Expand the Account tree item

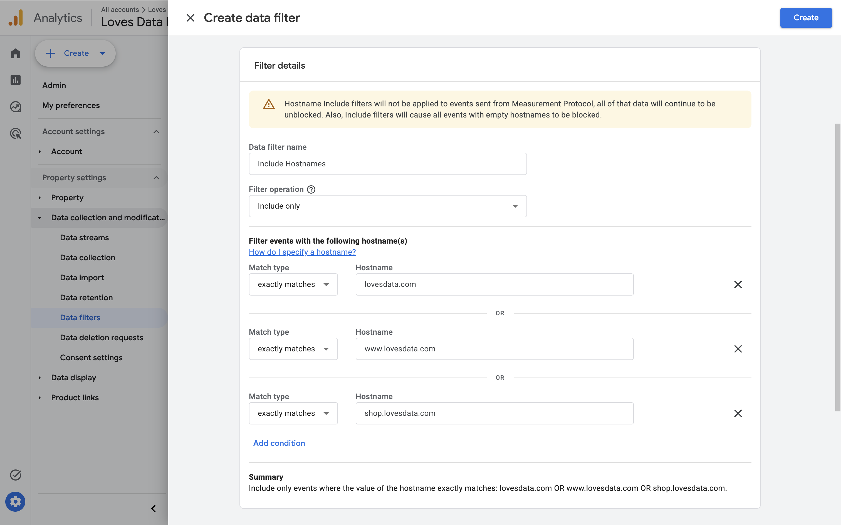point(39,152)
